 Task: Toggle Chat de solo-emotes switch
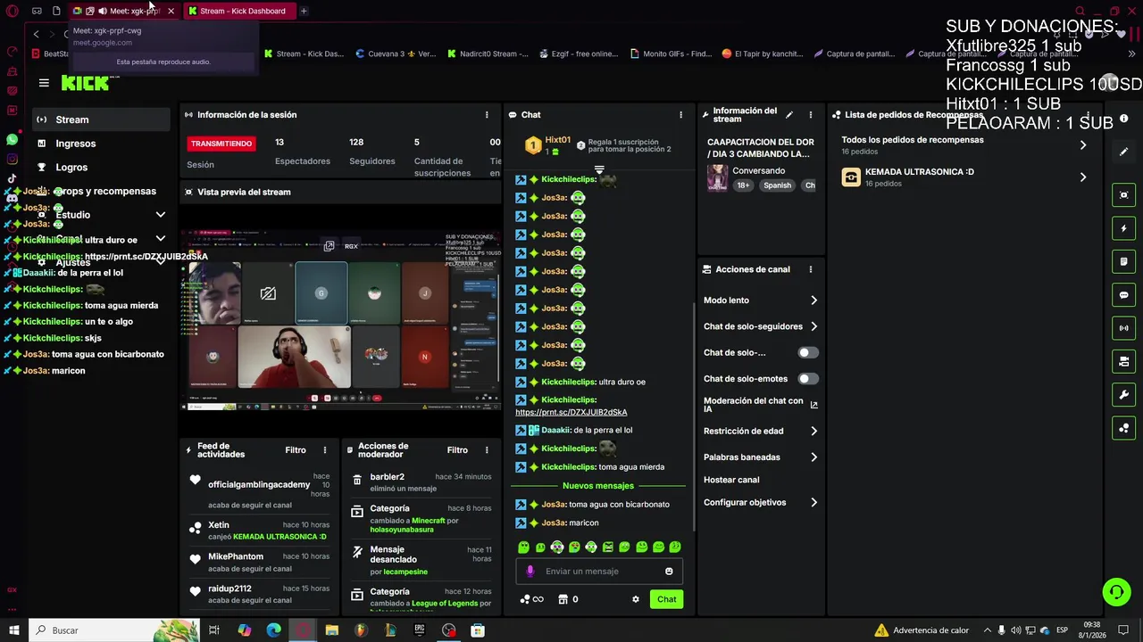point(807,379)
